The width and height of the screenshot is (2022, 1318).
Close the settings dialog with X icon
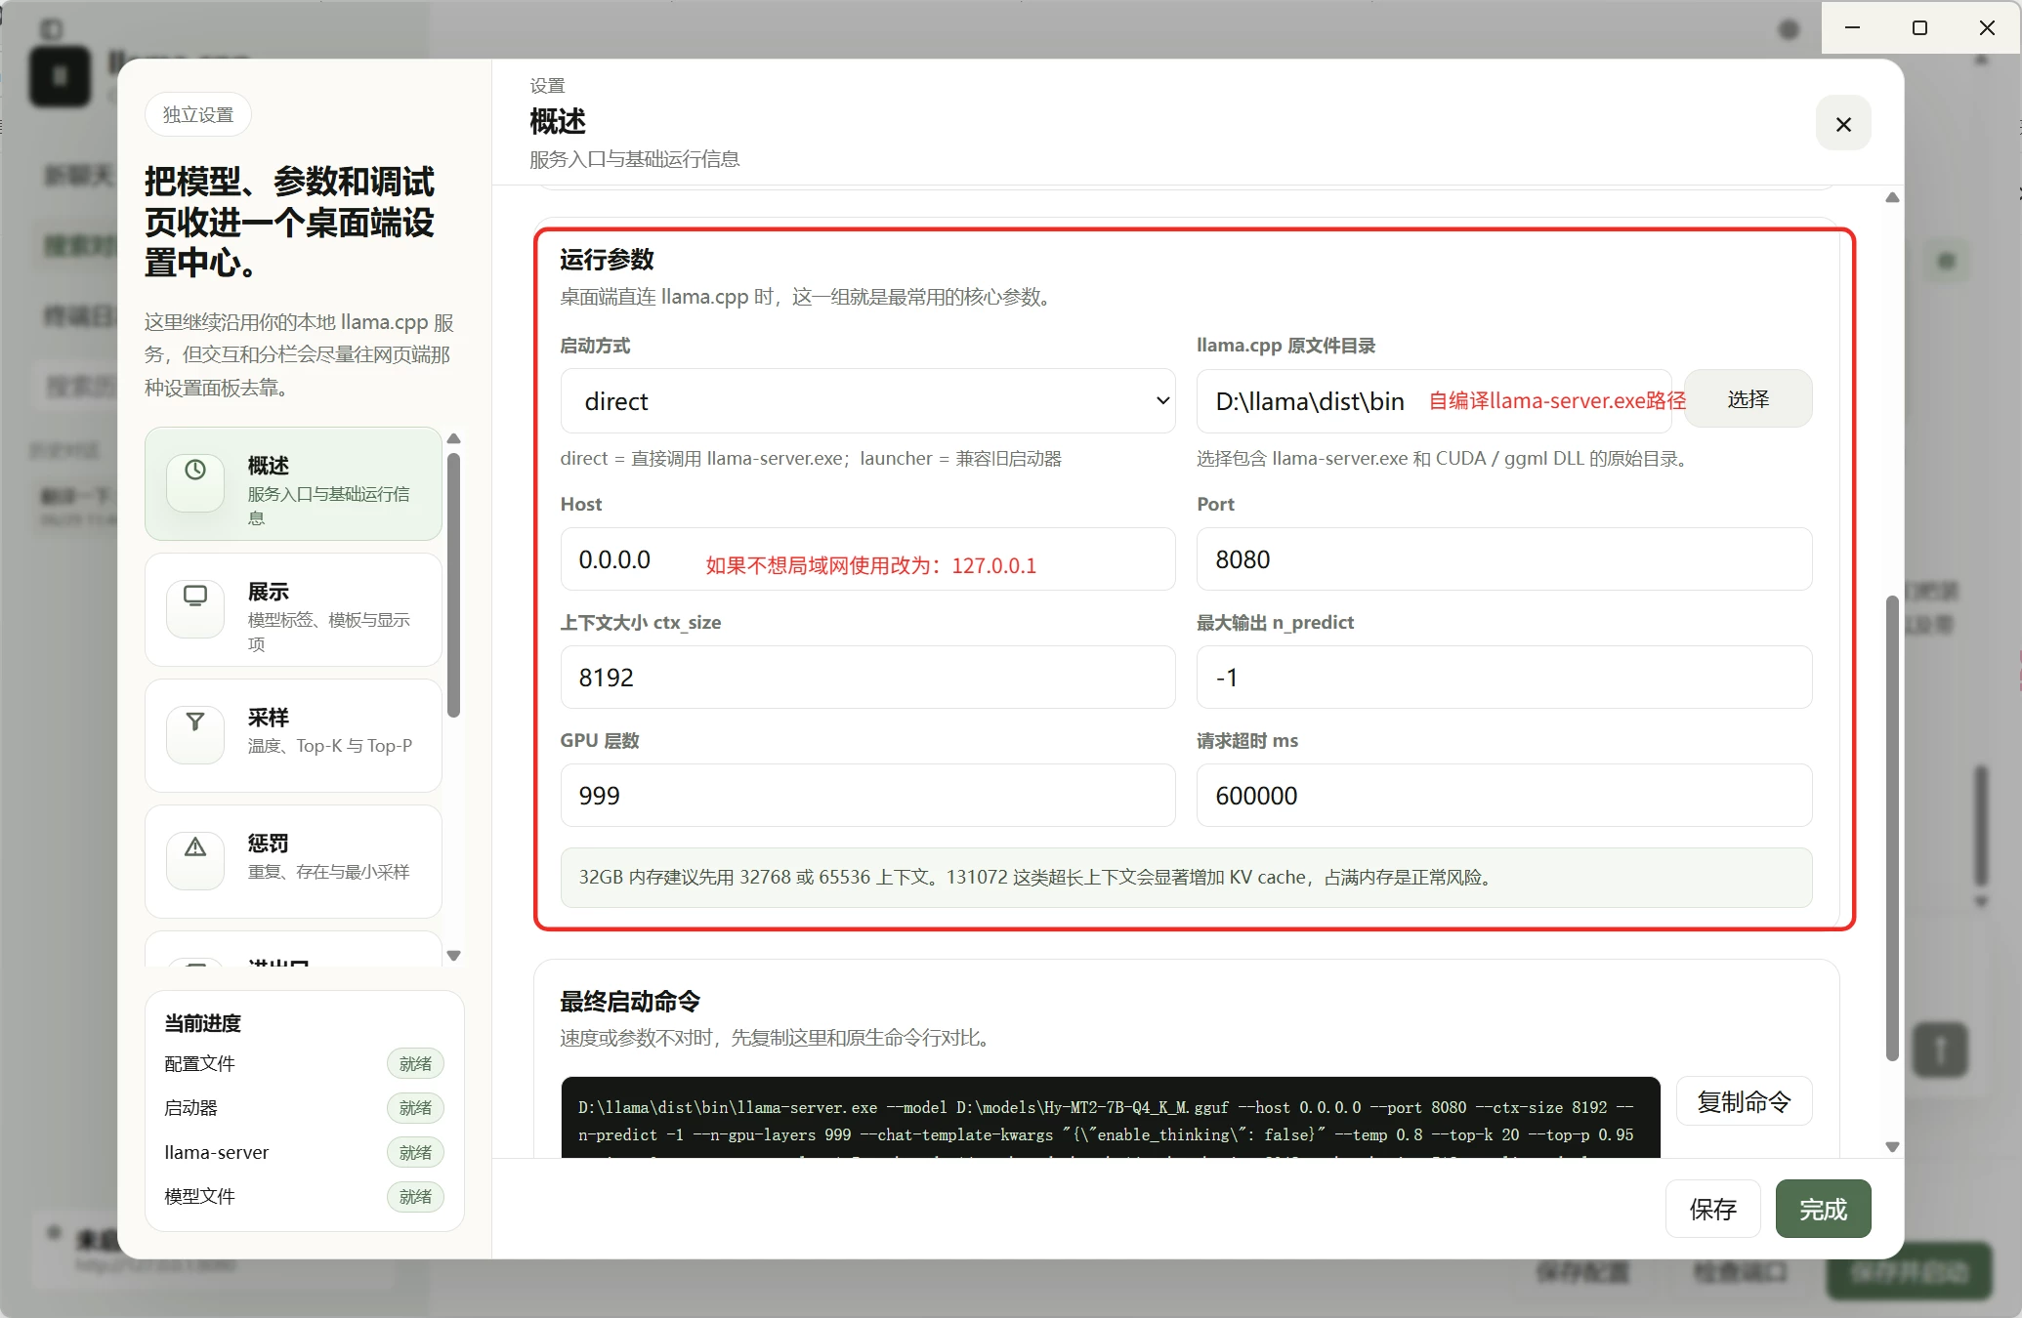click(x=1843, y=124)
